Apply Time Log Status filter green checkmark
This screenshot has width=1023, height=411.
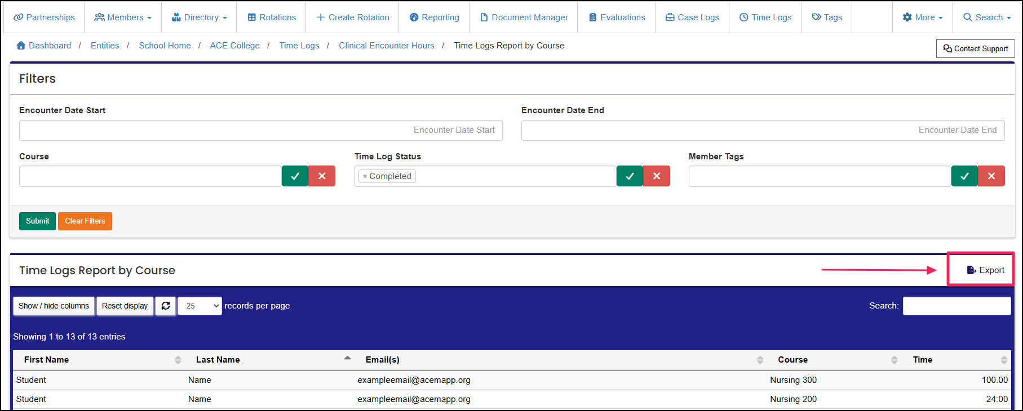630,176
